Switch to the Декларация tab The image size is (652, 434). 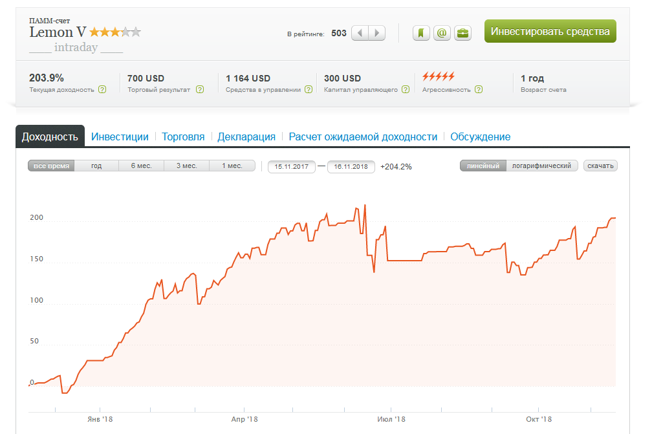coord(246,136)
